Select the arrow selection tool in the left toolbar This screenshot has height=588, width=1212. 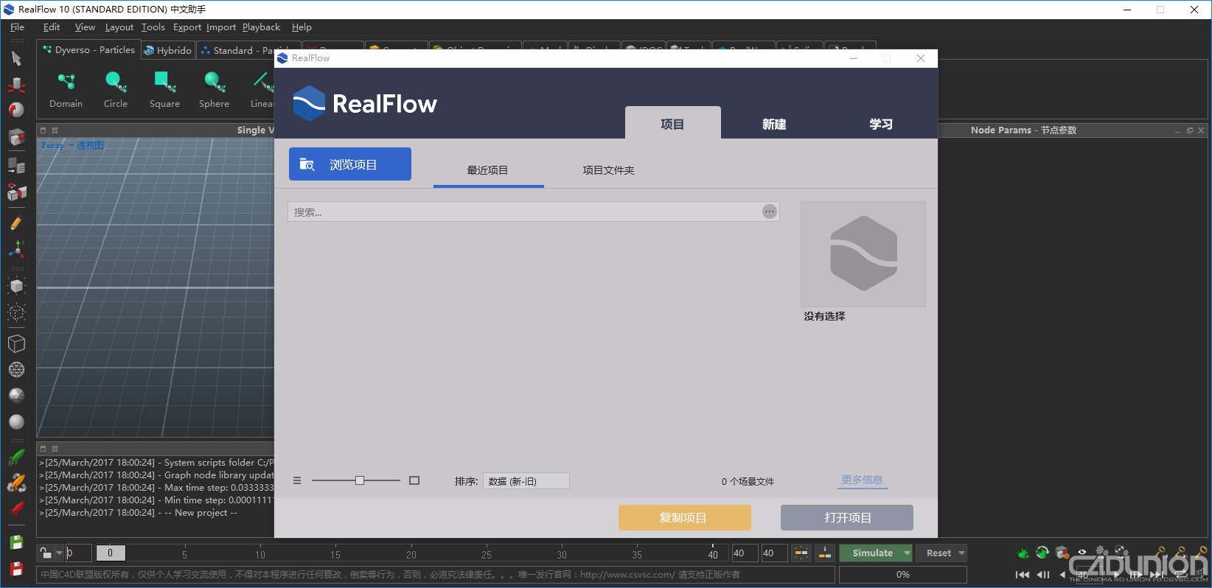[16, 58]
